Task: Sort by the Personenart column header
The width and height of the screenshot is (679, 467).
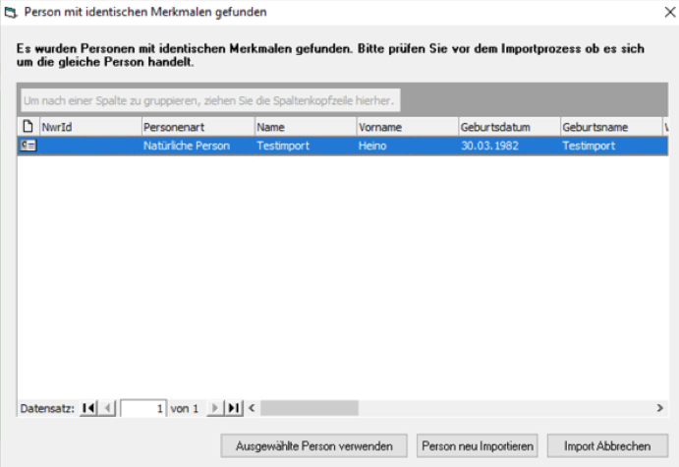Action: [x=197, y=127]
